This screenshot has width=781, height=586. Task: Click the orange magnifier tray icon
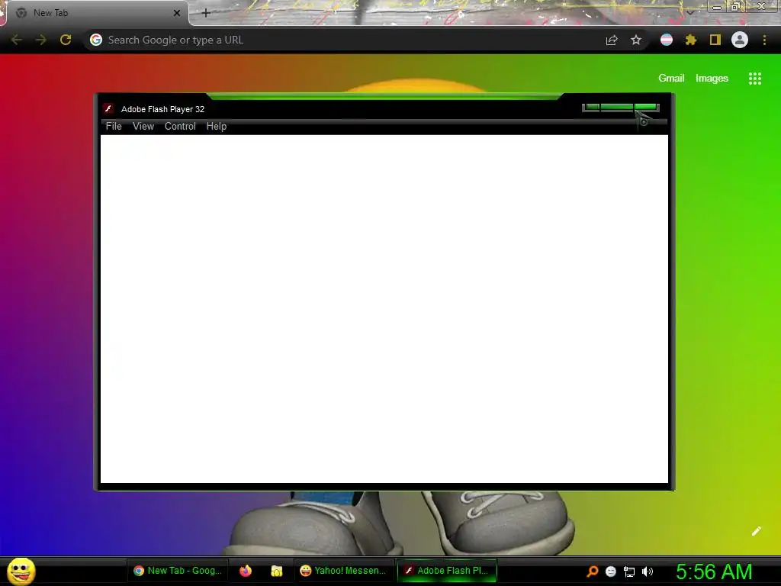(592, 571)
